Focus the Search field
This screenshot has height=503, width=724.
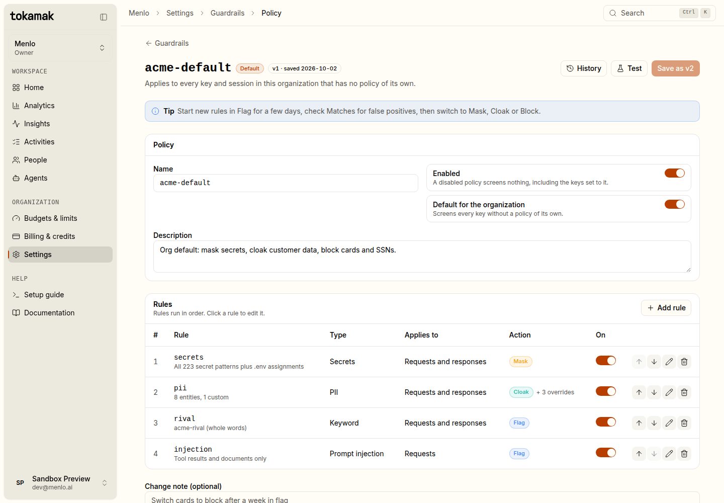click(659, 13)
